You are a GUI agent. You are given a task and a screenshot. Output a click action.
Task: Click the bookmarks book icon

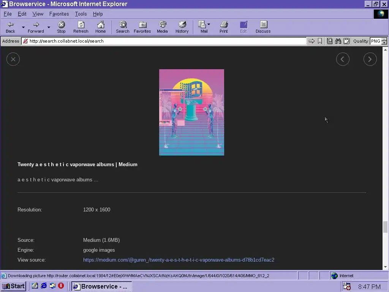[330, 41]
